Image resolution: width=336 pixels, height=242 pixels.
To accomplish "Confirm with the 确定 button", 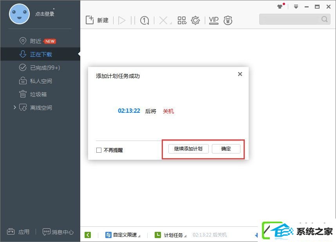I will pos(226,149).
